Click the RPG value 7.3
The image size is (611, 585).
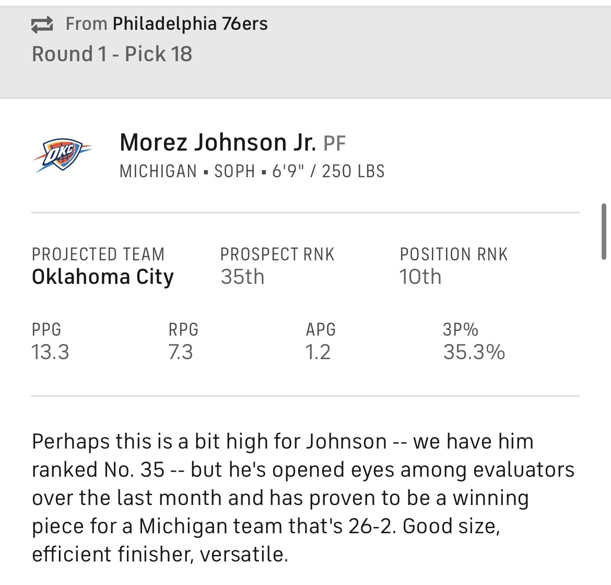180,352
